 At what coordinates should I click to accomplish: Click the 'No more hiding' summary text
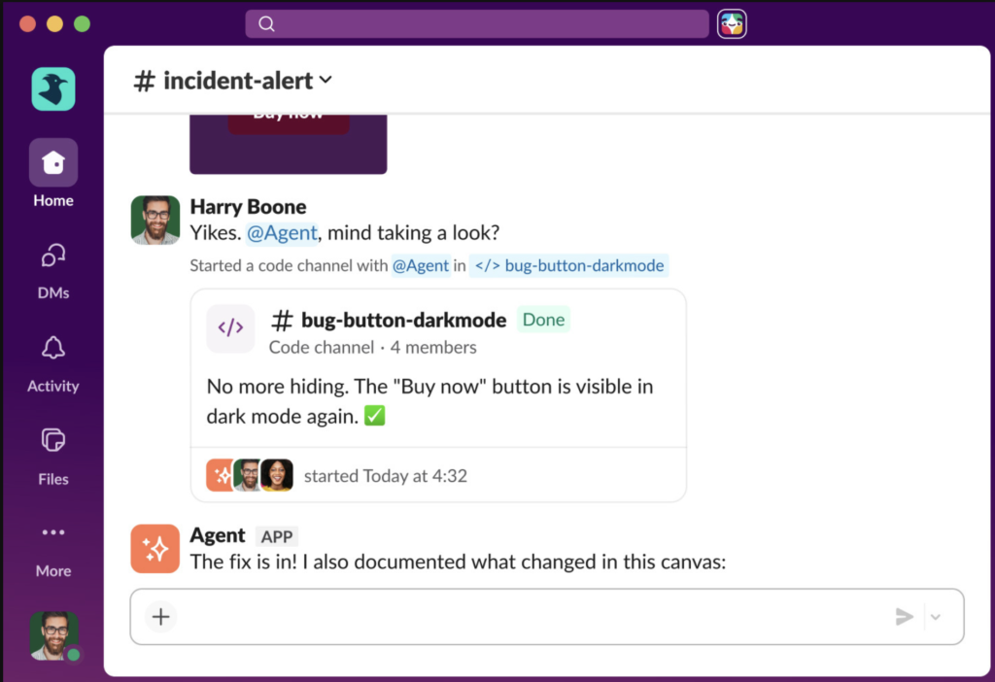pyautogui.click(x=429, y=401)
